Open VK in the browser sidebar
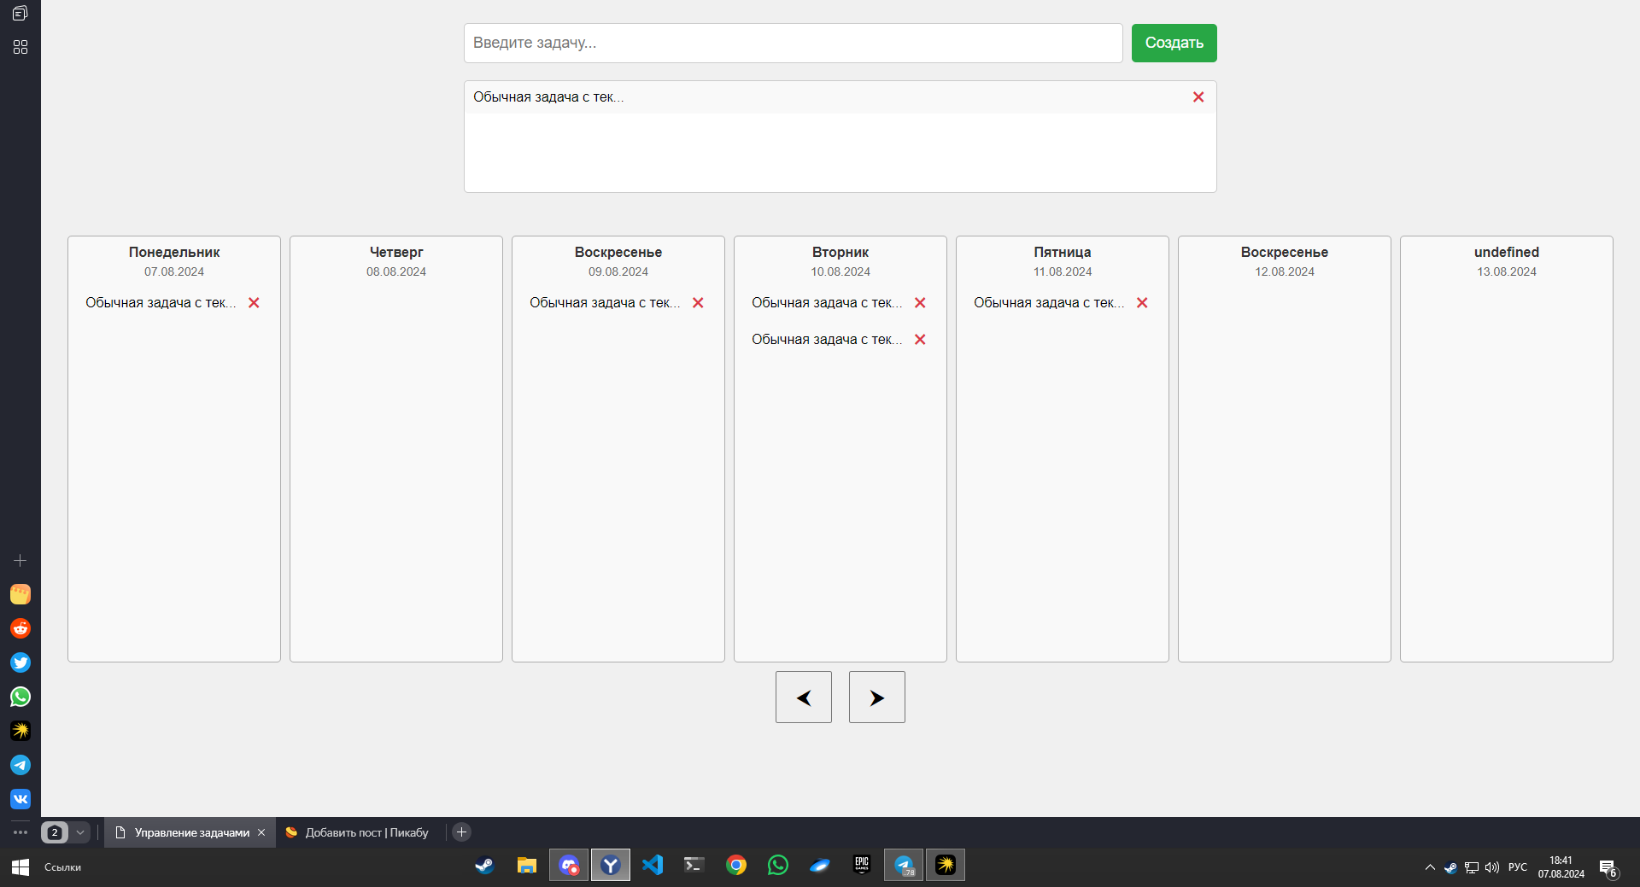1640x887 pixels. 20,799
